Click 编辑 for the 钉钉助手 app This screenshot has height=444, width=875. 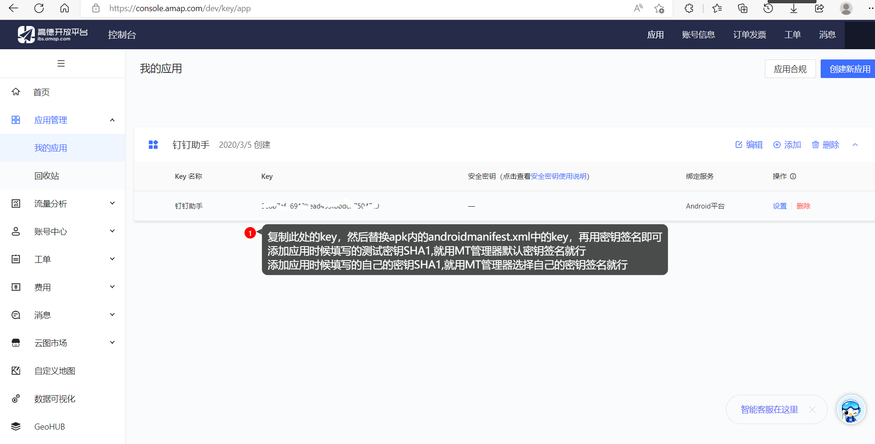tap(749, 145)
